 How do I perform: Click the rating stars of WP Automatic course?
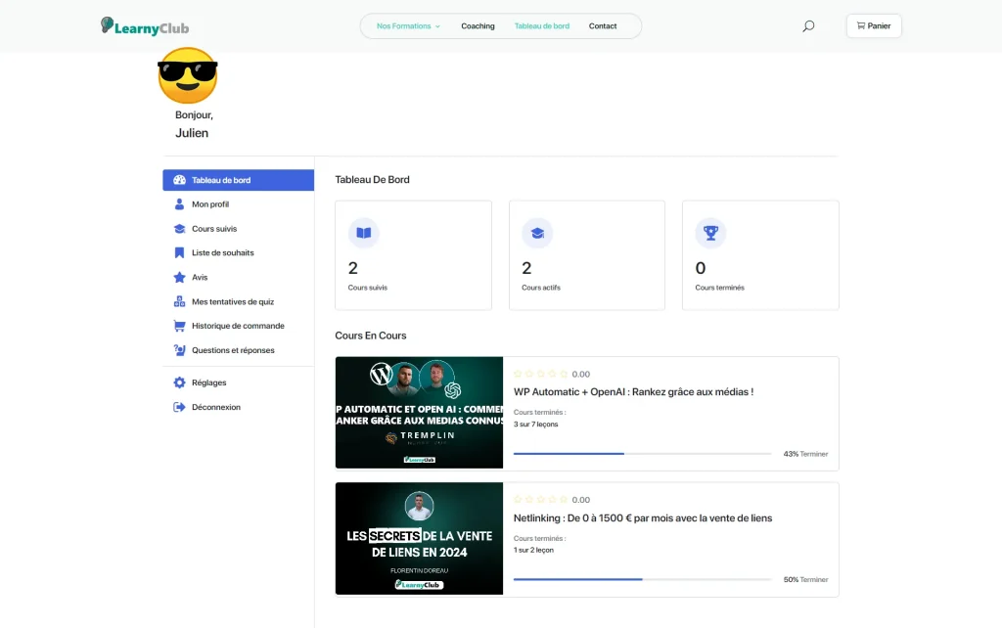coord(540,374)
